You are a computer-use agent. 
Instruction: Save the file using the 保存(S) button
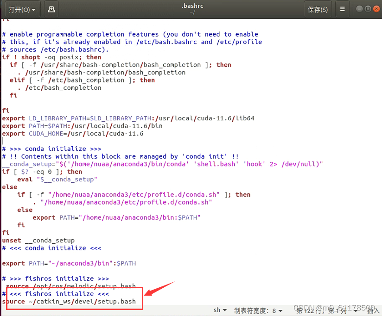[x=318, y=9]
